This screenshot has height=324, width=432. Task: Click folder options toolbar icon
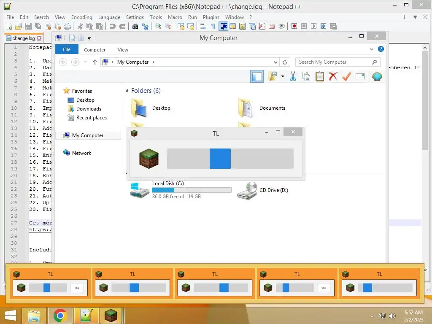click(x=273, y=76)
